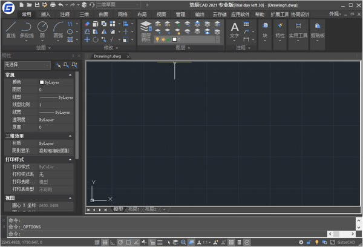Toggle ortho mode in status bar
This screenshot has width=363, height=247.
(113, 242)
